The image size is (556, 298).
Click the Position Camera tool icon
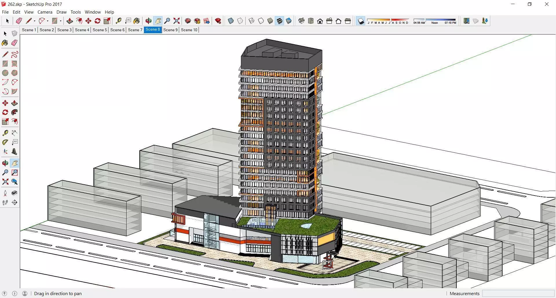tap(5, 193)
